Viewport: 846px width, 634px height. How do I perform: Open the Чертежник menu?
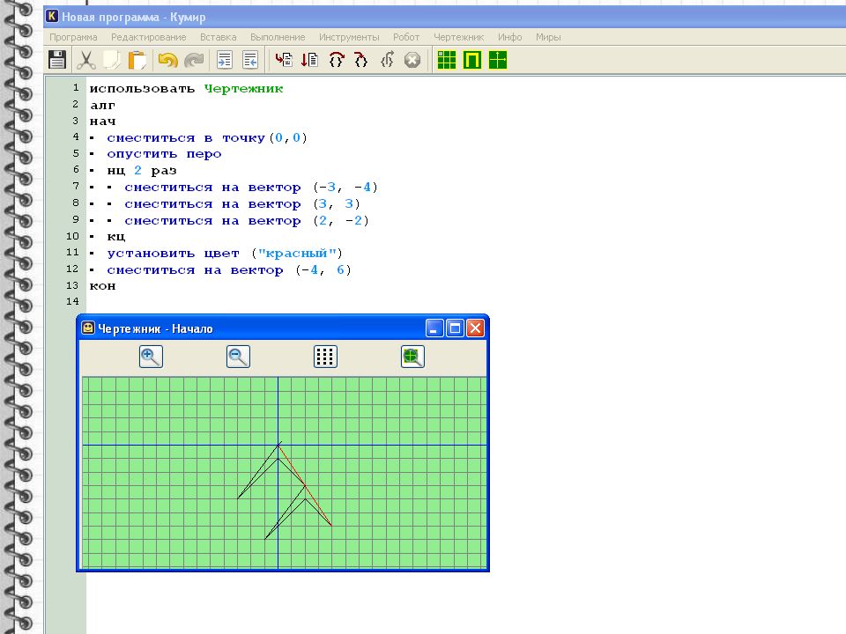(458, 37)
